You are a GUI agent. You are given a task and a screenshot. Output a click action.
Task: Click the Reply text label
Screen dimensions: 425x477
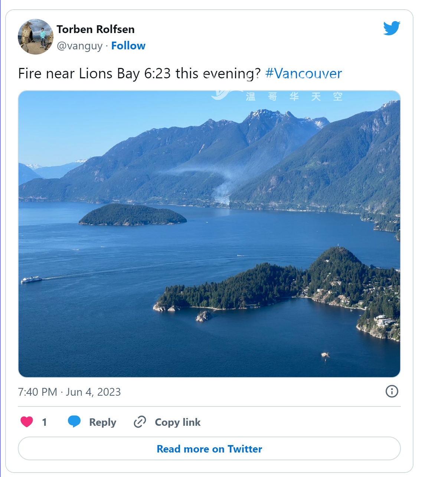pos(103,422)
